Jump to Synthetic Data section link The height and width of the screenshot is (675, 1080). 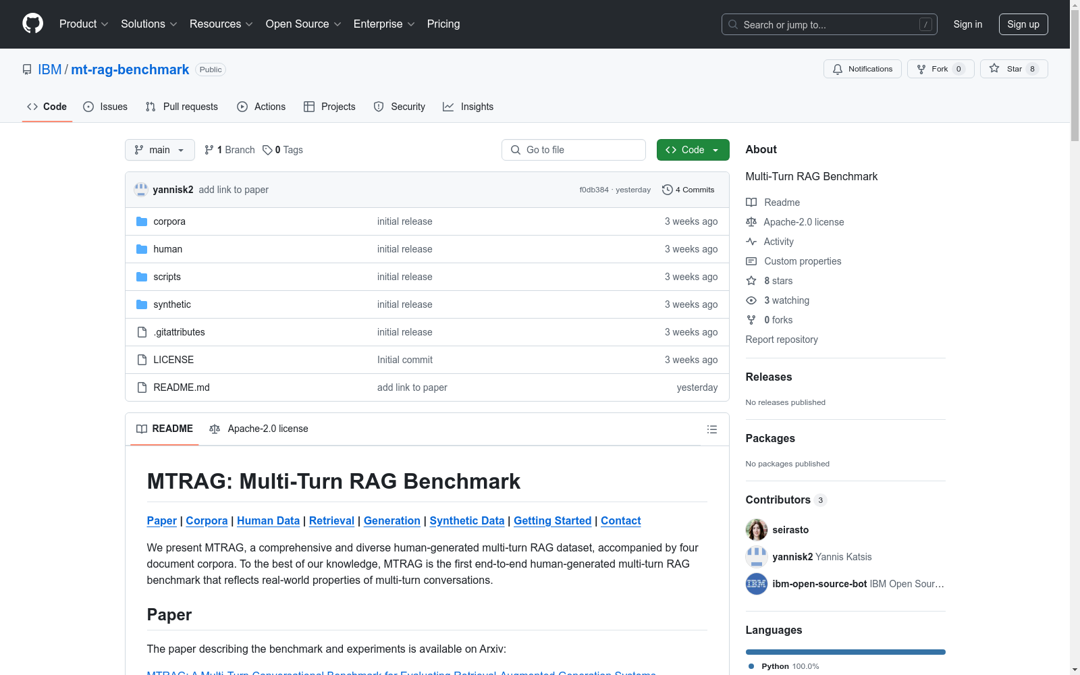click(467, 520)
